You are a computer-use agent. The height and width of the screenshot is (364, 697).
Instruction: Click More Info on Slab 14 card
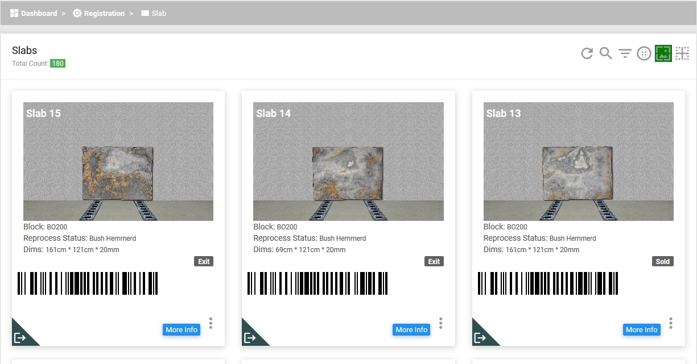tap(411, 329)
